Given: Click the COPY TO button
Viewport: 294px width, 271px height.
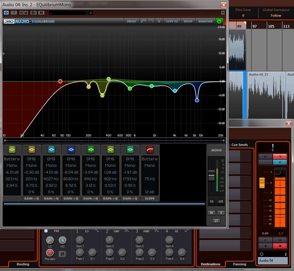Looking at the screenshot, I should tap(172, 21).
